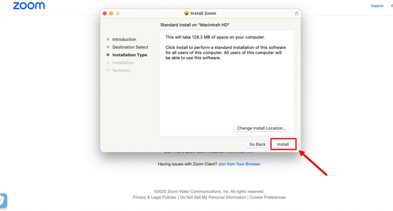This screenshot has height=211, width=393.
Task: Select the Introduction step in the sidebar
Action: pyautogui.click(x=124, y=39)
